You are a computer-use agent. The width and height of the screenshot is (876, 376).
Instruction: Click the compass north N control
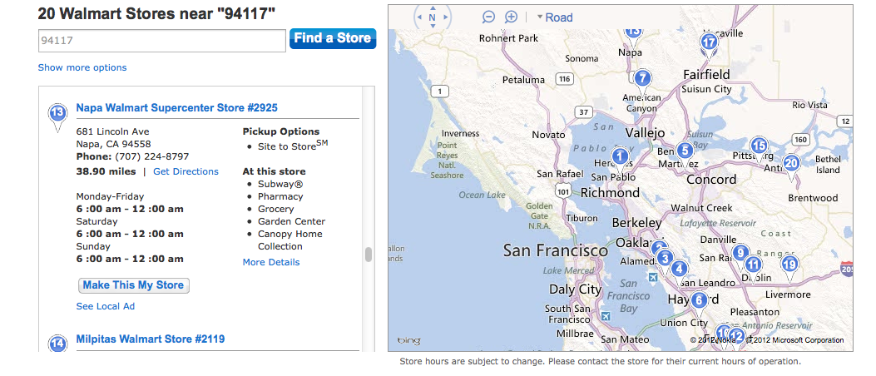click(432, 17)
